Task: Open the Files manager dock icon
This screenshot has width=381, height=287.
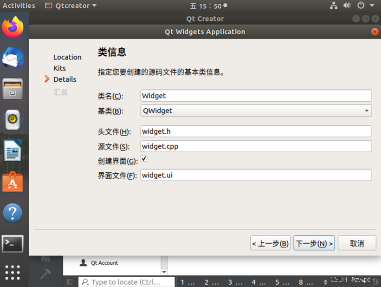Action: pos(13,89)
